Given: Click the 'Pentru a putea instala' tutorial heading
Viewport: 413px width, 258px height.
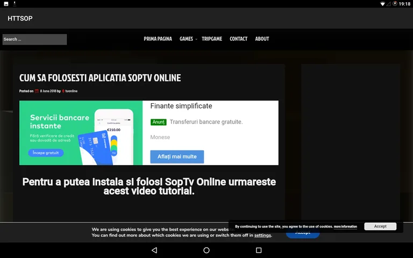Looking at the screenshot, I should [x=149, y=187].
